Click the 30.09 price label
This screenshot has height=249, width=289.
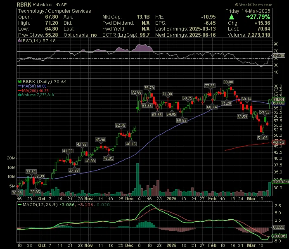pos(17,192)
